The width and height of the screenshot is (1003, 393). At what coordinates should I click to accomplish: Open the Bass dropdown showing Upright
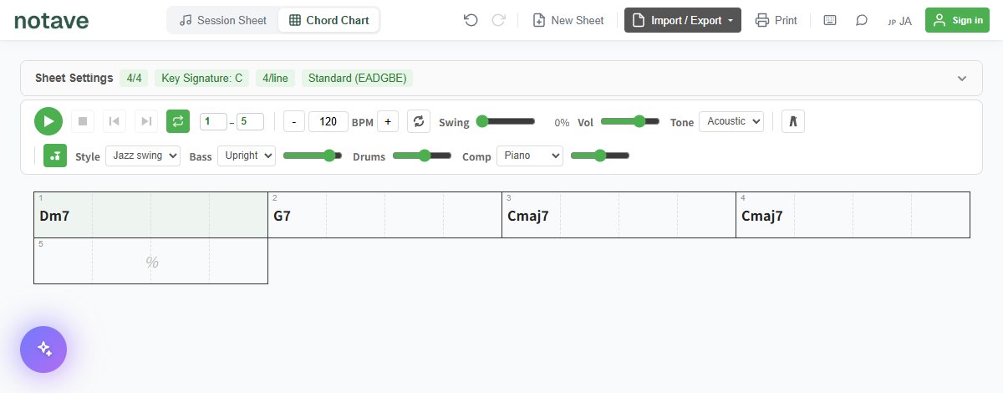247,156
